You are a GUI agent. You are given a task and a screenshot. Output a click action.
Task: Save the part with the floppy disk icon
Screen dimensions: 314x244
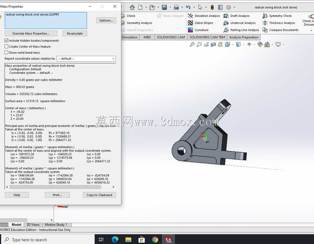164,7
